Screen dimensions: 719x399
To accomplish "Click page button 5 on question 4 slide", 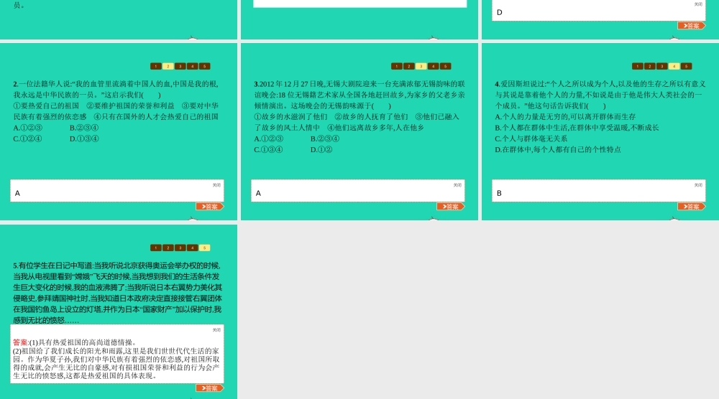I will [686, 66].
